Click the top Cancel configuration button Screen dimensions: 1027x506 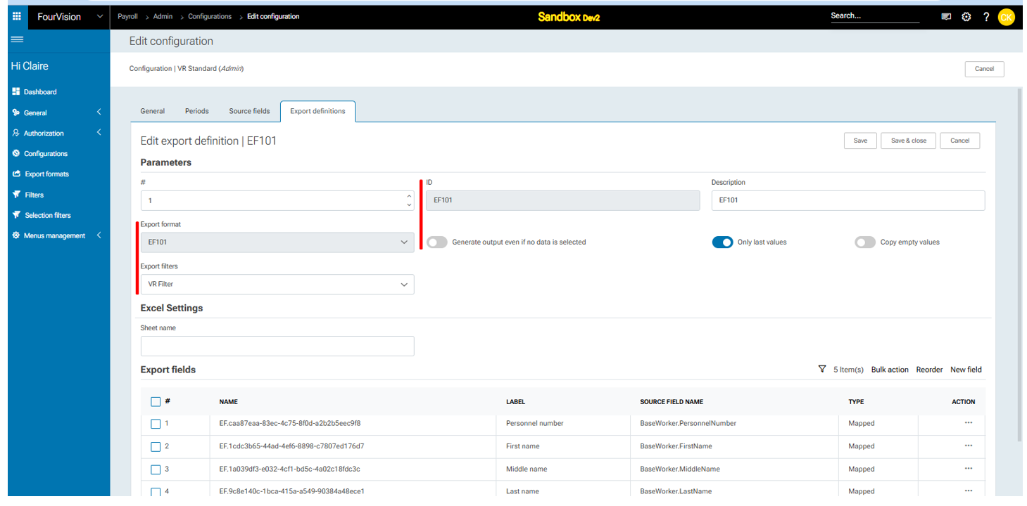click(984, 69)
